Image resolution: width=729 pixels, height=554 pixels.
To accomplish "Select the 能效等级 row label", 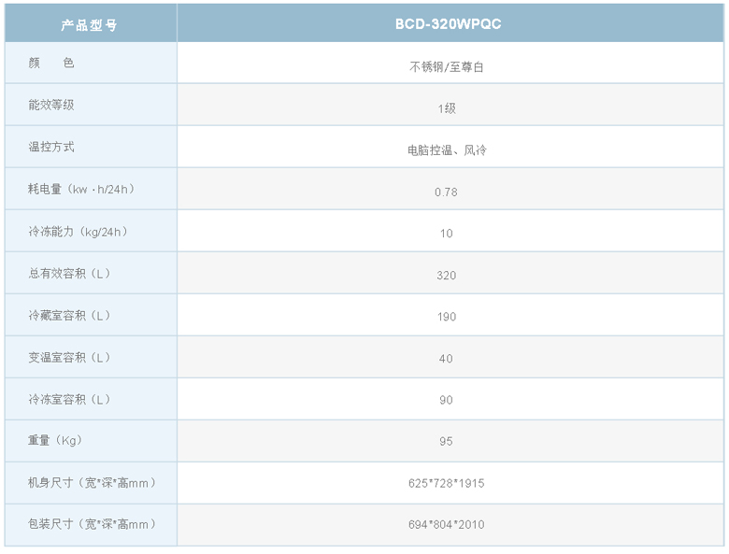I will (x=51, y=105).
